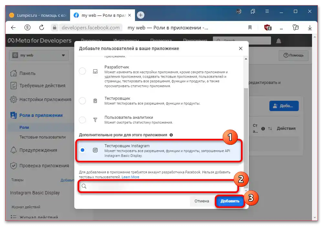Select the Тестировщик role radio button

pyautogui.click(x=82, y=101)
